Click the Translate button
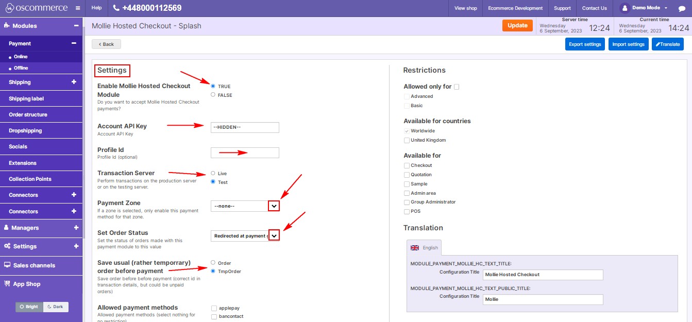 pyautogui.click(x=668, y=44)
